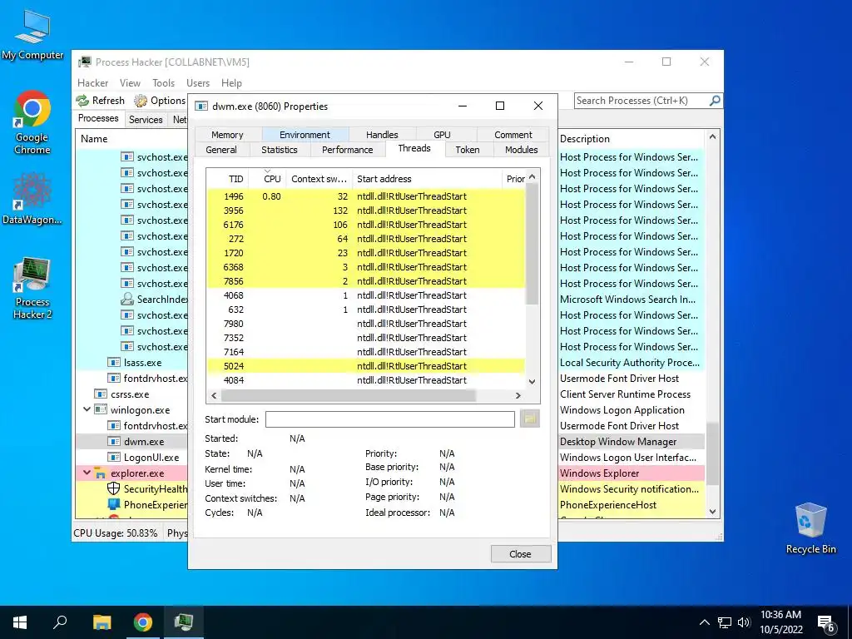Click the search magnifier icon in Search Processes
Image resolution: width=852 pixels, height=639 pixels.
point(715,101)
